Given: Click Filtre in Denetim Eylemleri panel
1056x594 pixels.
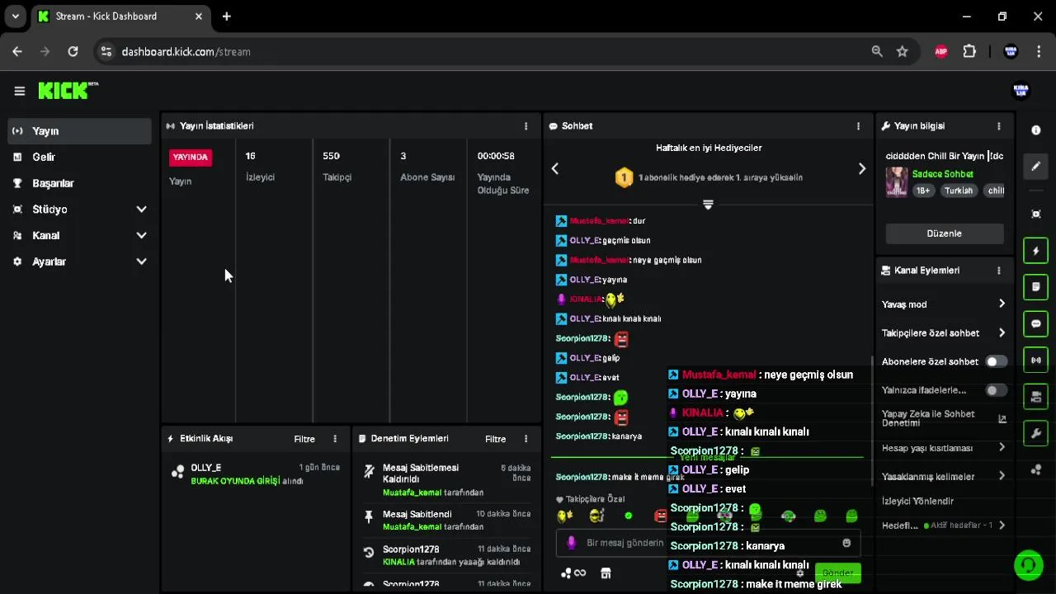Looking at the screenshot, I should pyautogui.click(x=496, y=439).
